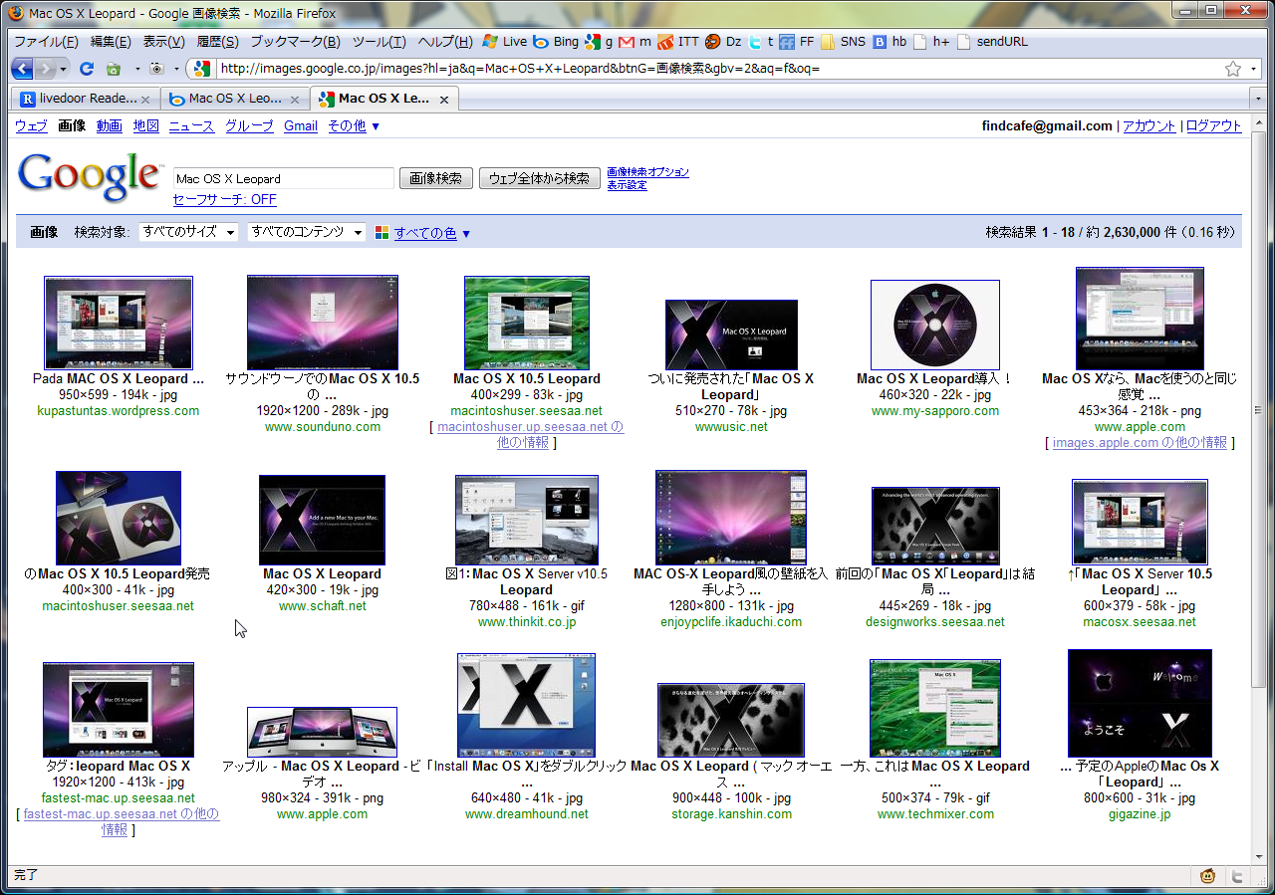Screen dimensions: 1275x895
Task: Click the monkey face status bar icon
Action: [1208, 876]
